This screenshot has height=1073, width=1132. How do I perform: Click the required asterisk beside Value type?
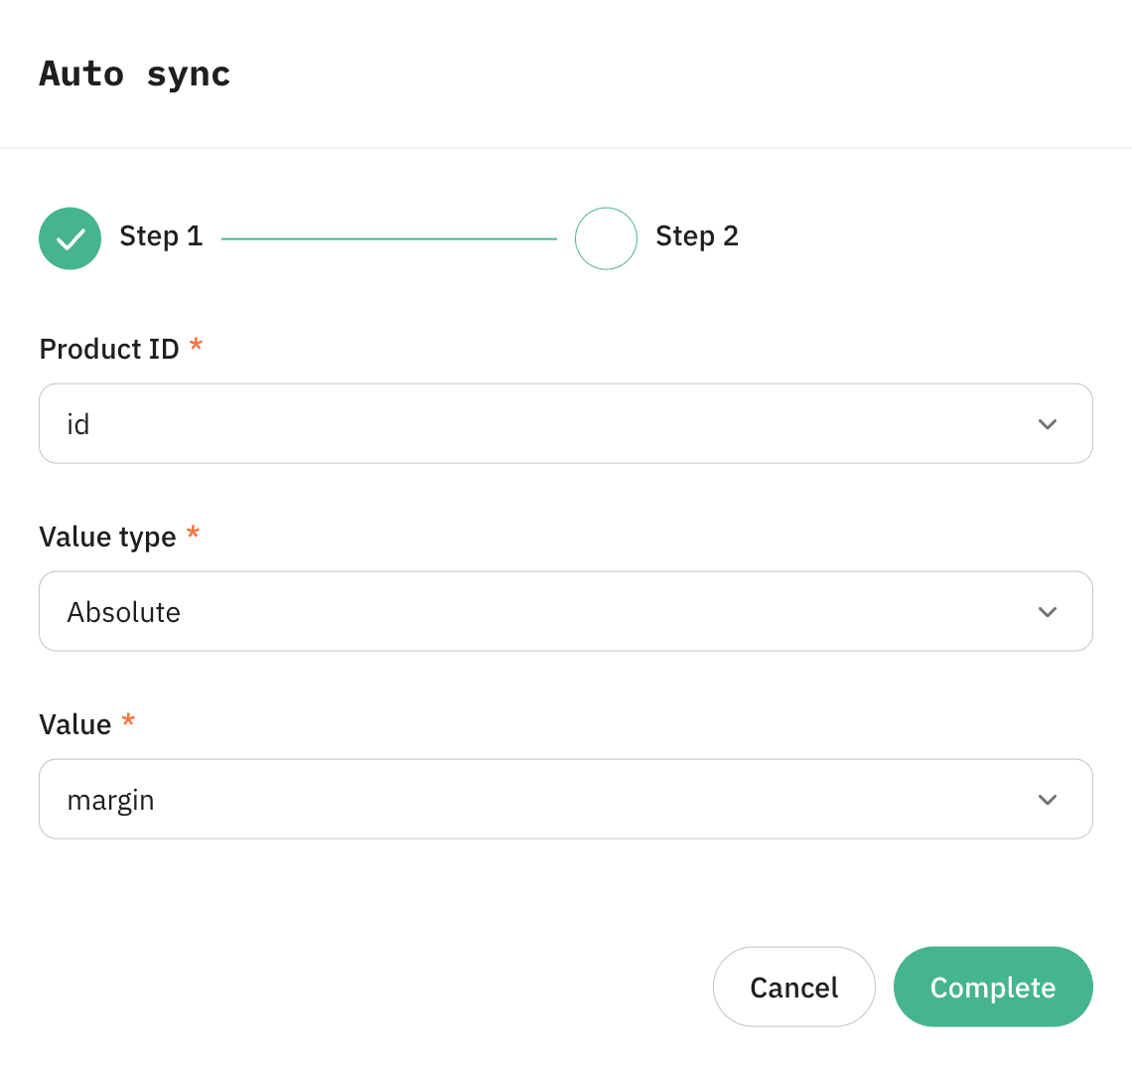(193, 534)
